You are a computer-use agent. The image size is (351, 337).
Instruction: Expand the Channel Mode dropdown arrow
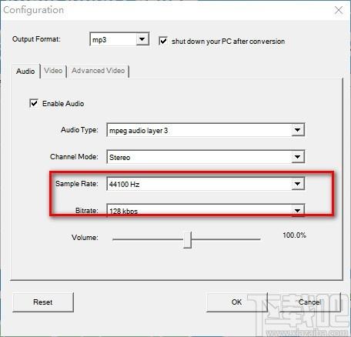tap(298, 157)
